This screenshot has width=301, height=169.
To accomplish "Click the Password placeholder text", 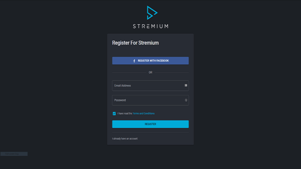I will pos(120,100).
